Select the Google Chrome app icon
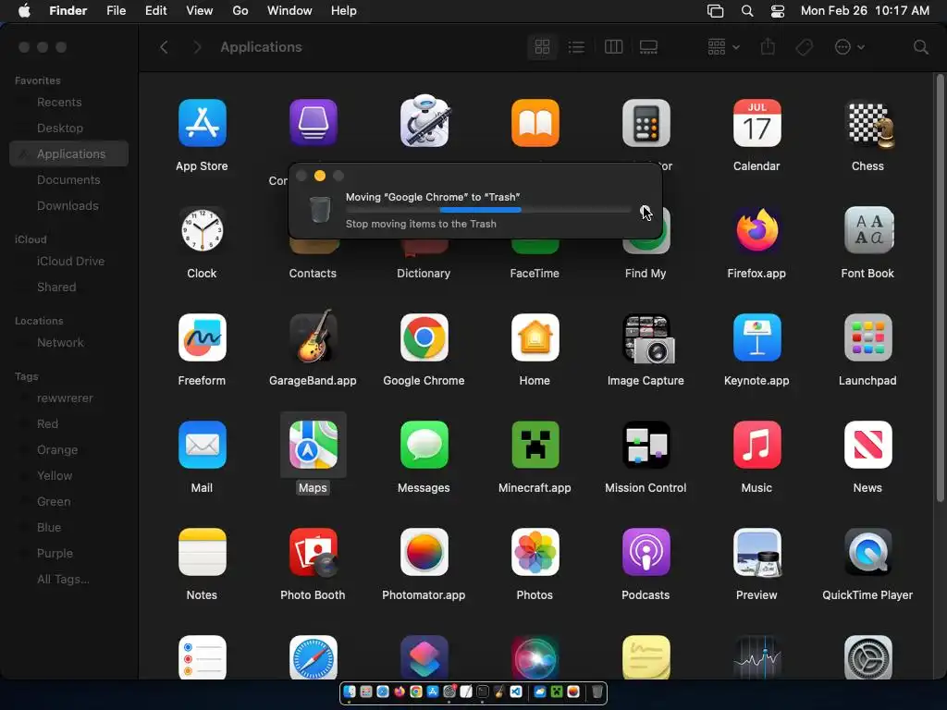 coord(424,337)
